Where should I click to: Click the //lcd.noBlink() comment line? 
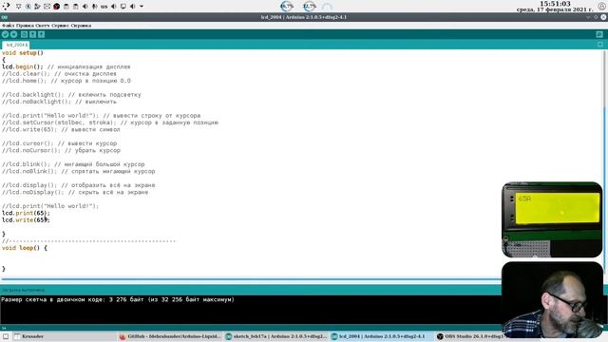pos(78,171)
